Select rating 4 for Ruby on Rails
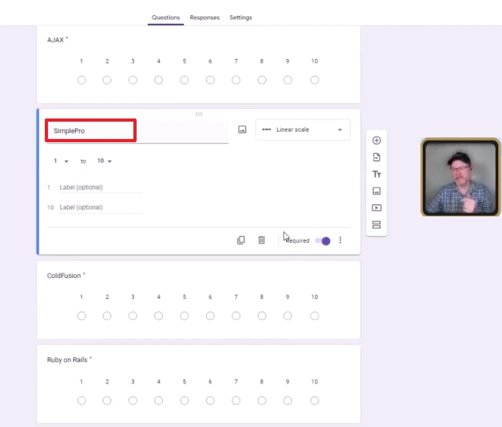The image size is (502, 427). click(x=159, y=401)
